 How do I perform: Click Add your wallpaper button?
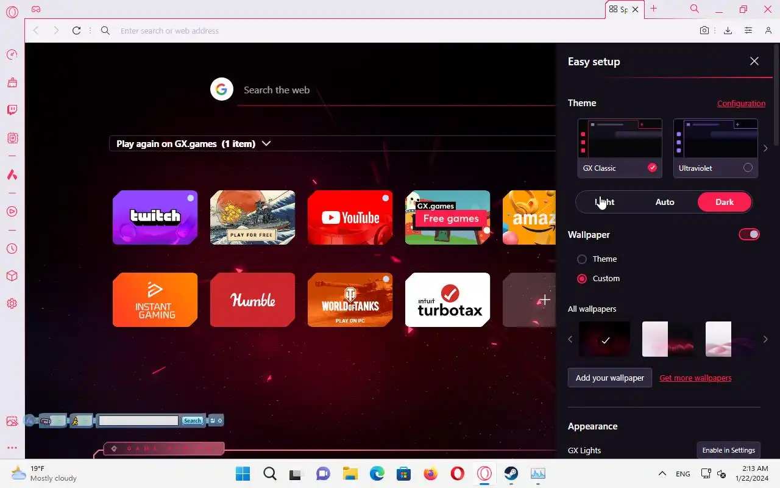point(610,378)
